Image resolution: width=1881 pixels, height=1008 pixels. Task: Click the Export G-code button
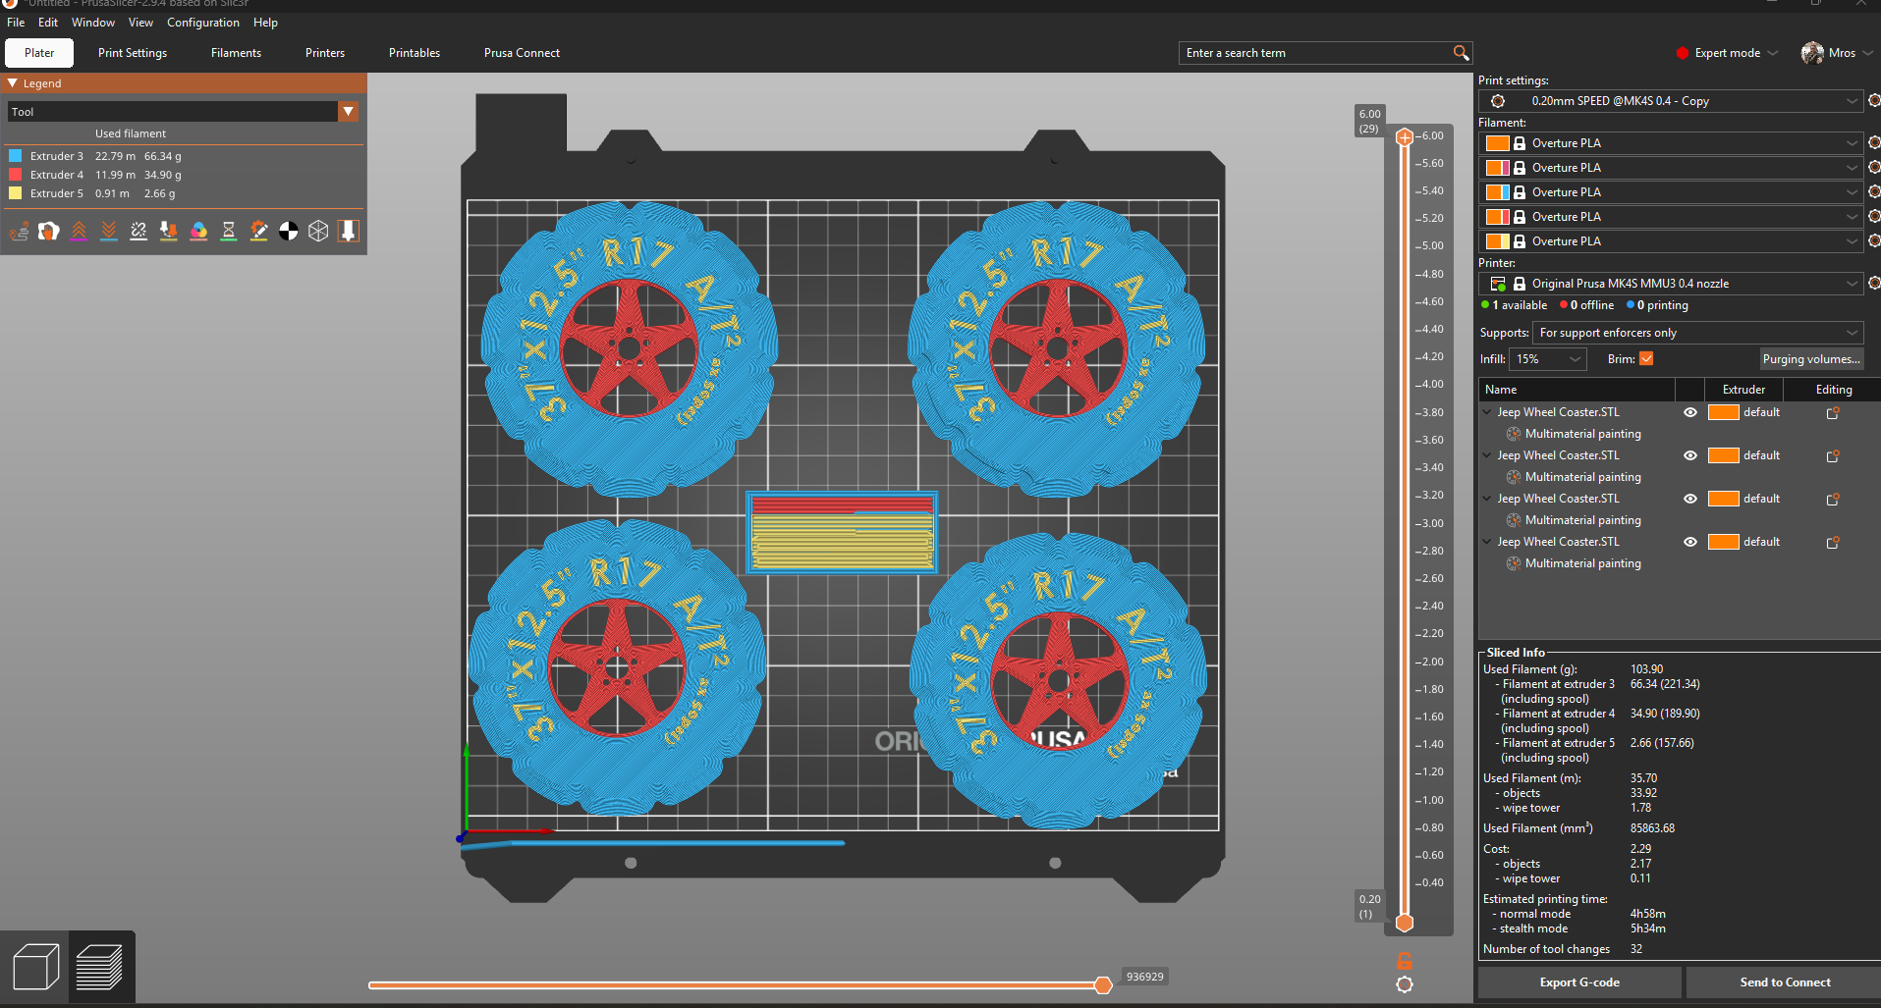click(1579, 982)
